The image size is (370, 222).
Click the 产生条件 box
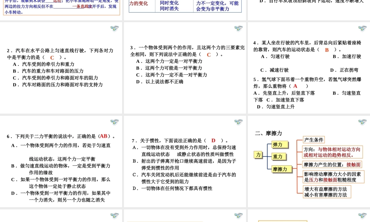pos(314,140)
